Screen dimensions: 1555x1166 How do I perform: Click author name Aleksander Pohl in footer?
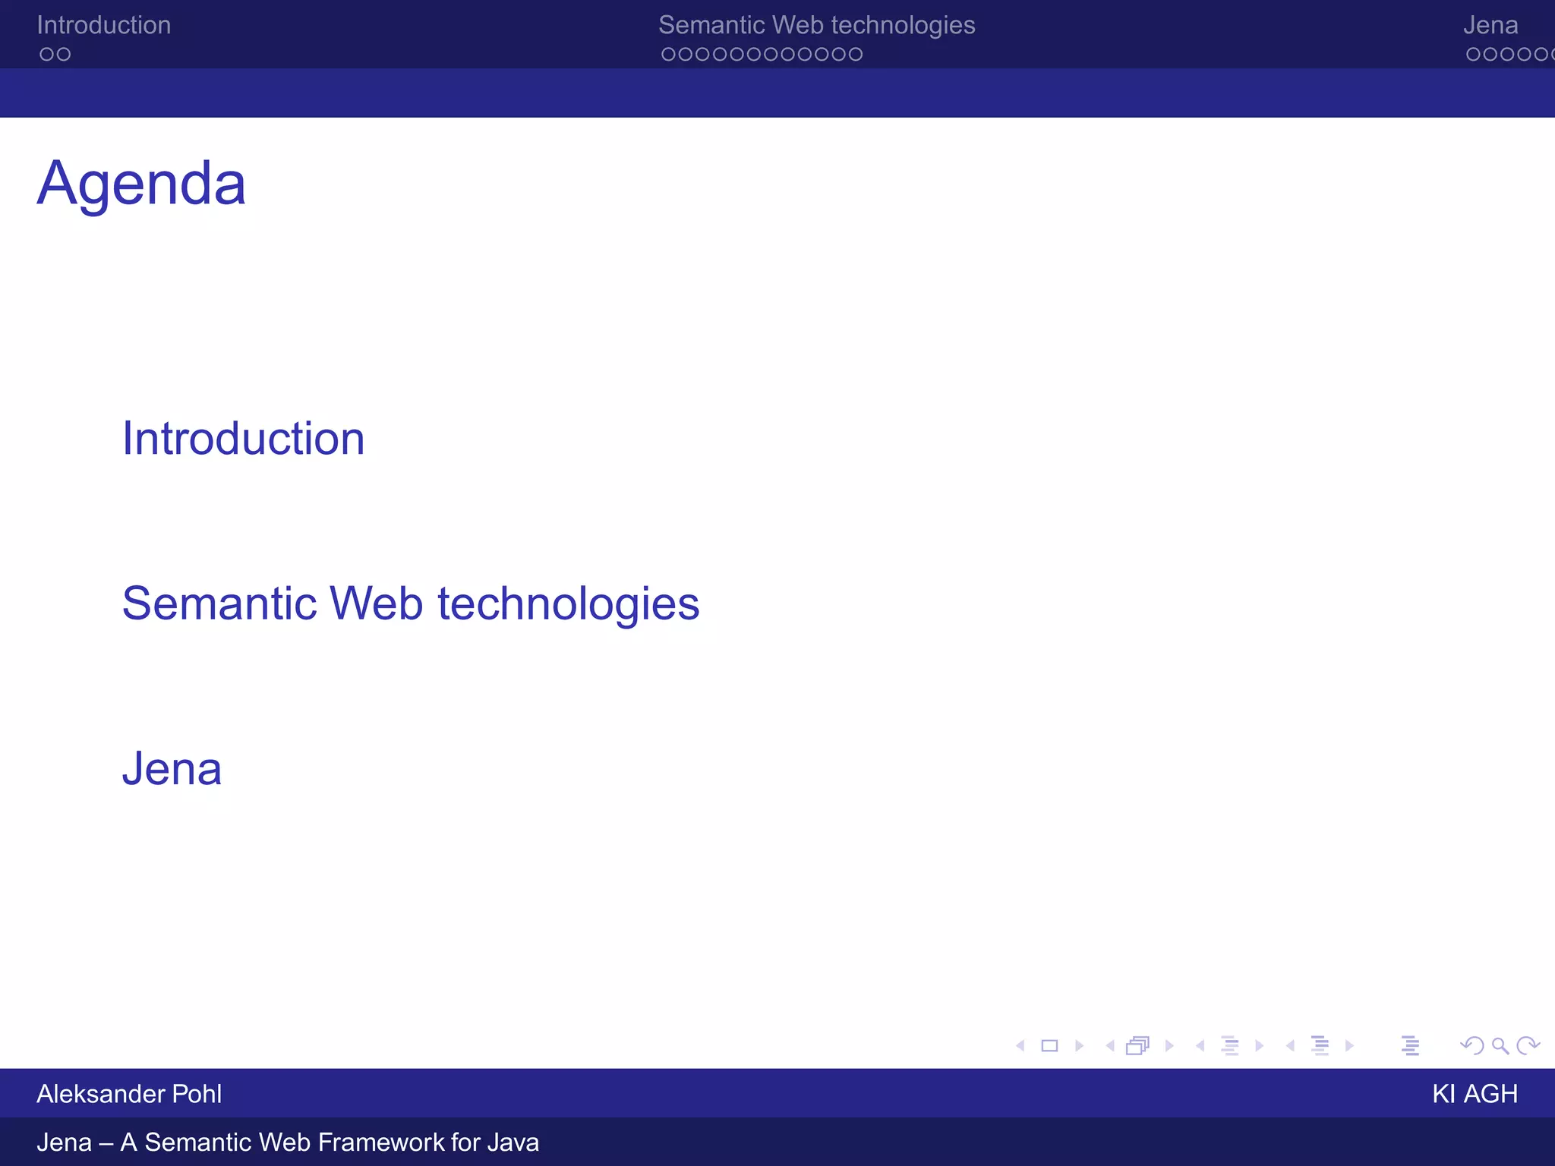click(x=129, y=1094)
